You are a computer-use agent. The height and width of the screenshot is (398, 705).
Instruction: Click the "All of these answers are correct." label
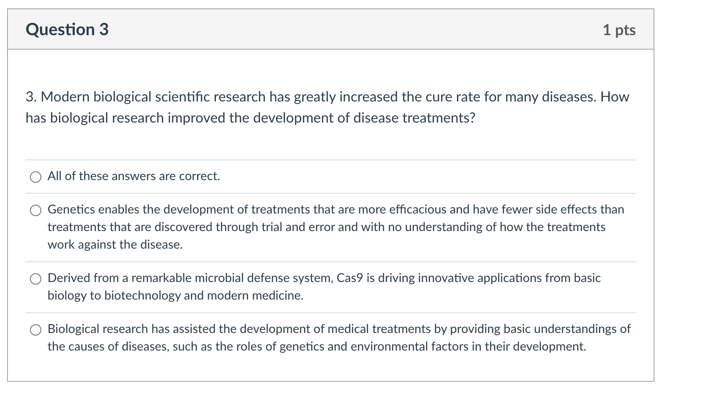click(x=134, y=176)
